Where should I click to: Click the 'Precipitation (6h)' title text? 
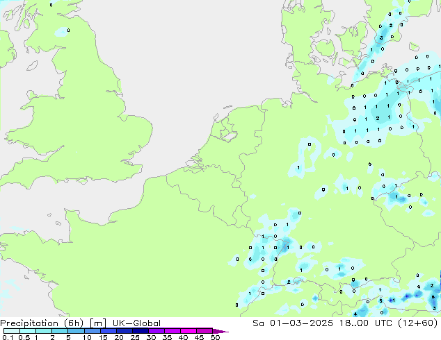pos(42,323)
